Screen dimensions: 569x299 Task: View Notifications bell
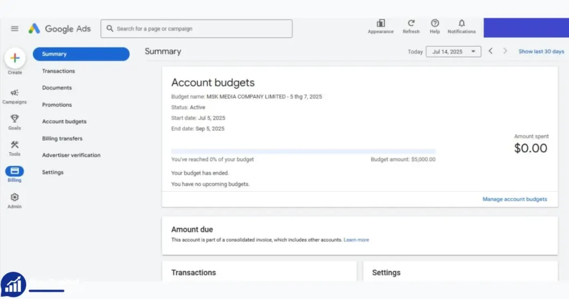click(x=461, y=27)
